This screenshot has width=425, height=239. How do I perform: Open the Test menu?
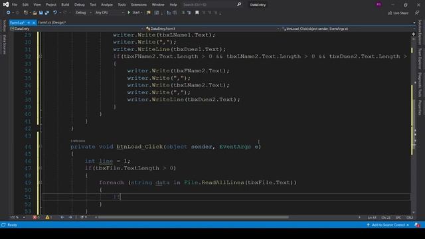(93, 5)
